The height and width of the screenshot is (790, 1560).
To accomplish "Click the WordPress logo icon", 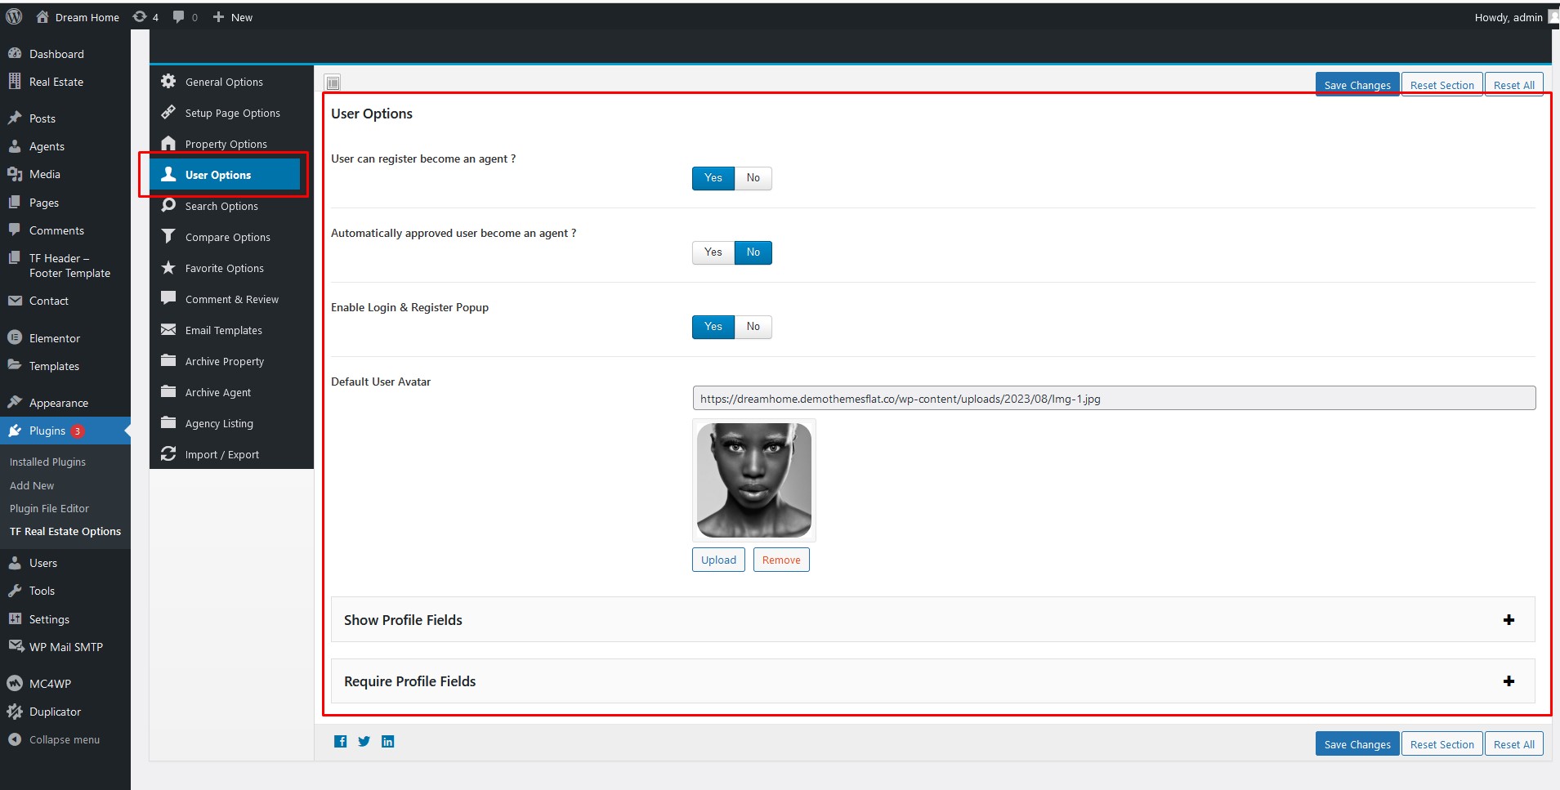I will 14,16.
